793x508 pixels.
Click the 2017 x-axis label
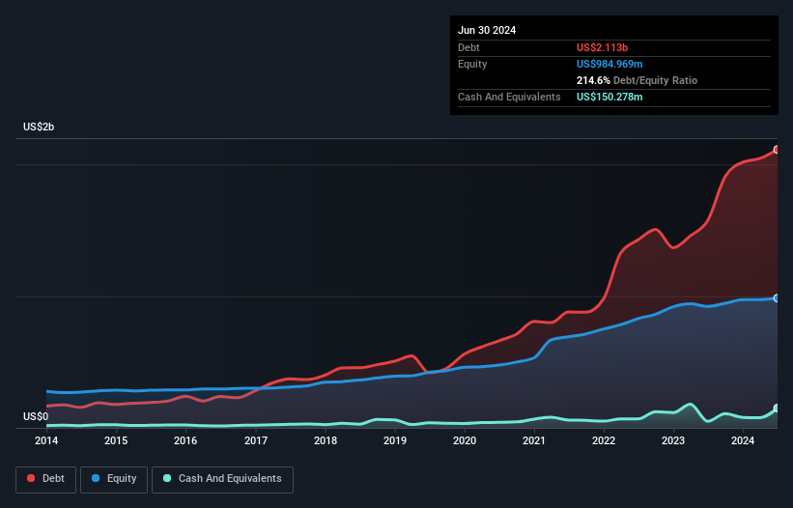point(256,440)
